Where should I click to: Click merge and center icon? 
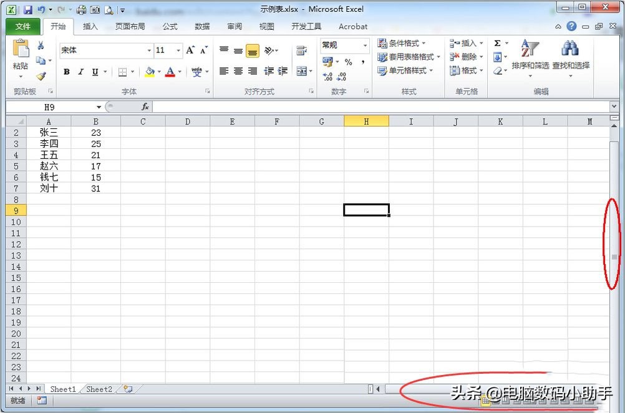[302, 71]
